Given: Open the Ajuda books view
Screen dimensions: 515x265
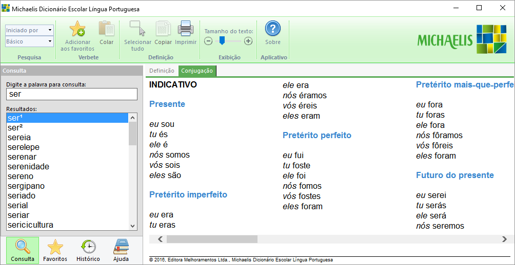Looking at the screenshot, I should tap(121, 250).
